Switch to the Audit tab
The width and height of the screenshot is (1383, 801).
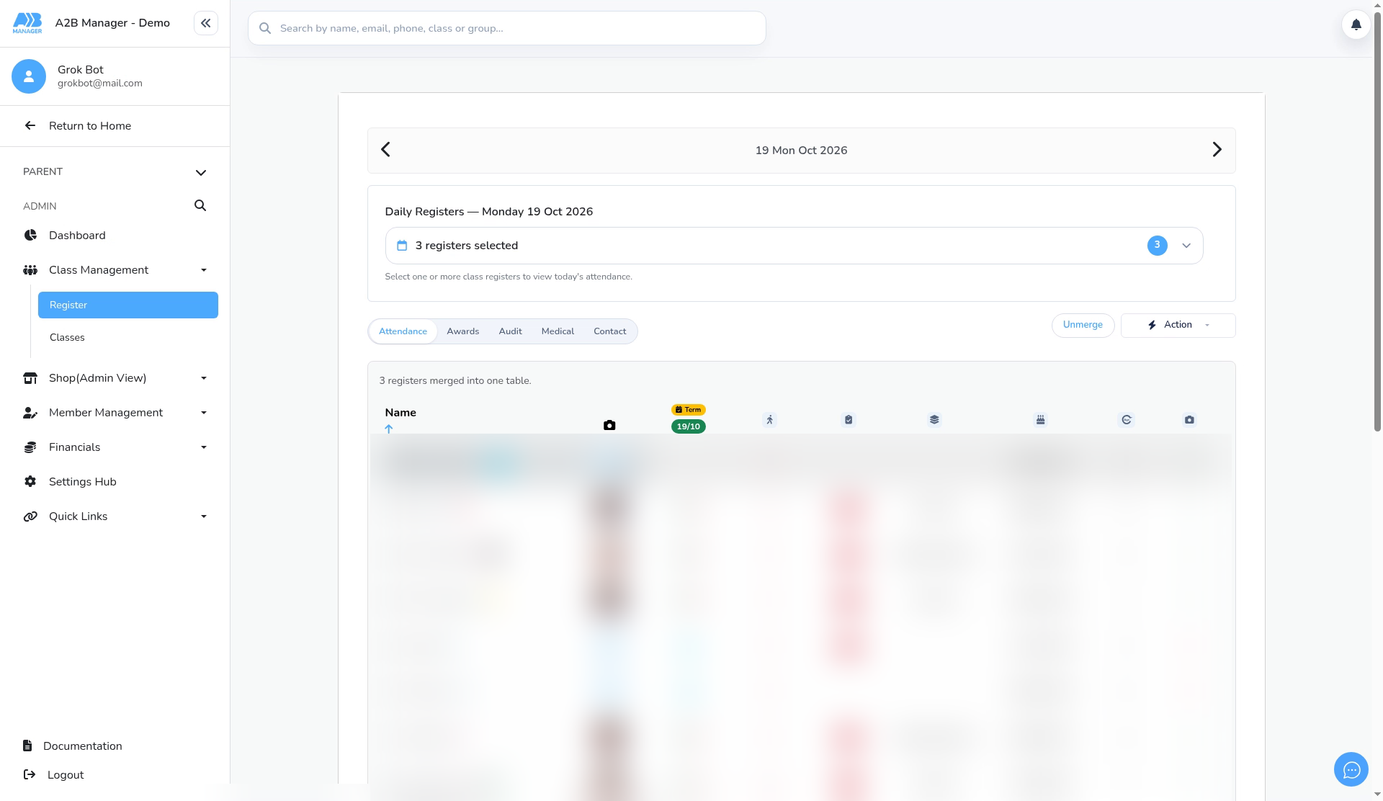(510, 331)
